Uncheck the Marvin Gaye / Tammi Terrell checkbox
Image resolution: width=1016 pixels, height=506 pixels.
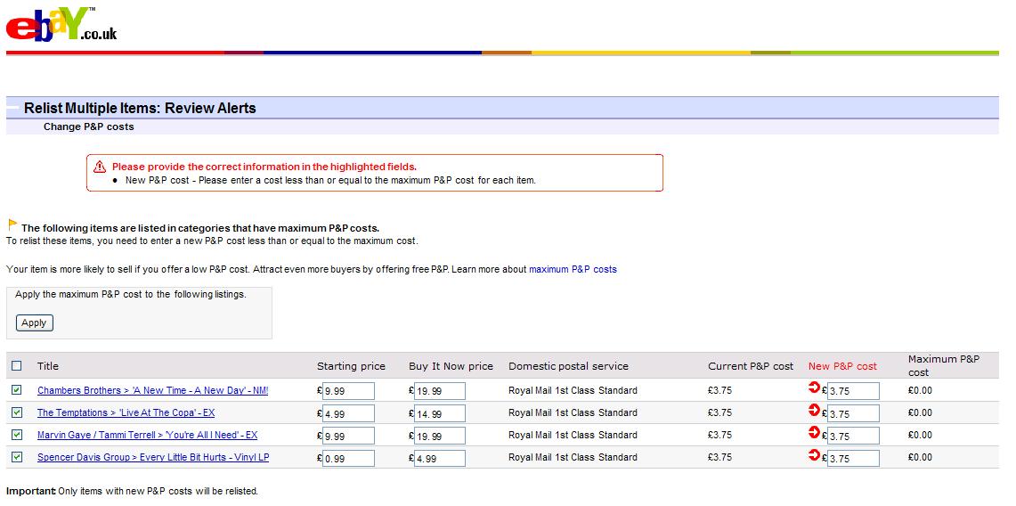point(17,435)
